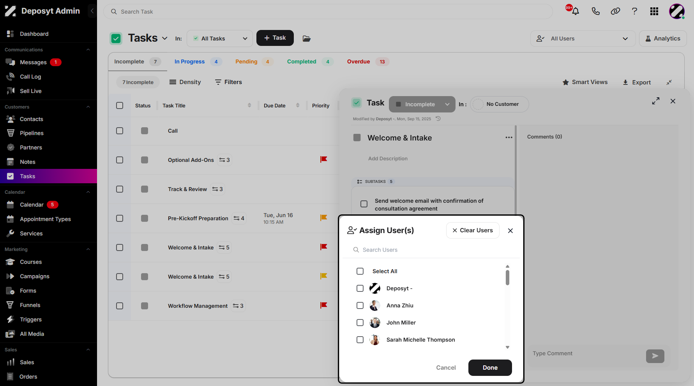Switch to the Overdue tab

[368, 61]
